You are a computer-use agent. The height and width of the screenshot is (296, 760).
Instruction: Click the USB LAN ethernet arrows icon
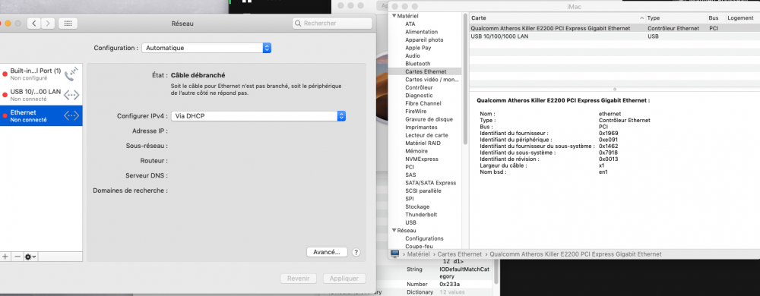coord(71,95)
